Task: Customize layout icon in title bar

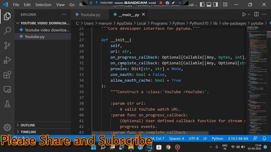Action: click(225, 5)
